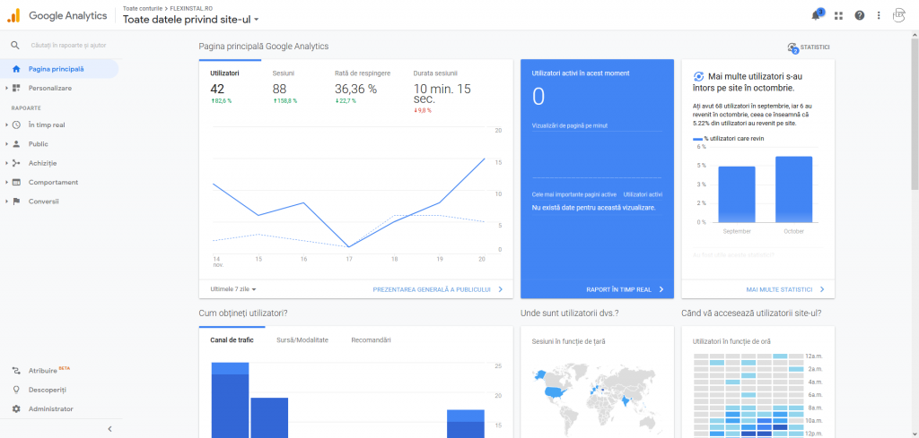Image resolution: width=919 pixels, height=438 pixels.
Task: Expand the Conversii tree arrow
Action: pyautogui.click(x=7, y=202)
